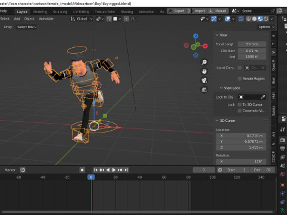Switch to the Modeling workspace tab
287x215 pixels.
(40, 12)
